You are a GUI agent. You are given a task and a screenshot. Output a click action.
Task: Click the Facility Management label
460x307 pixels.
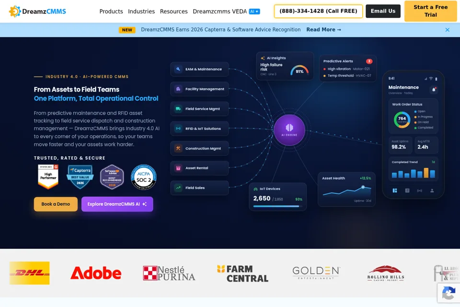[x=205, y=89]
